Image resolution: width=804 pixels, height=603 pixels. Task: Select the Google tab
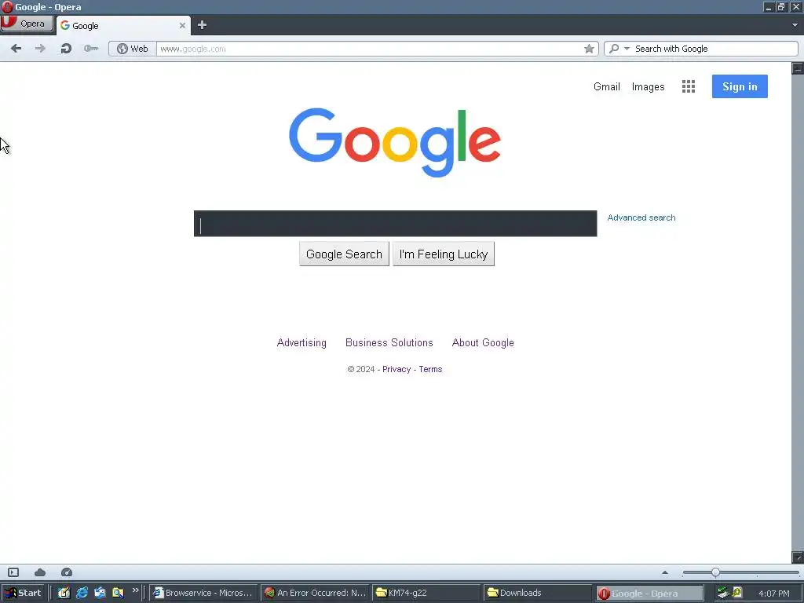pos(123,25)
